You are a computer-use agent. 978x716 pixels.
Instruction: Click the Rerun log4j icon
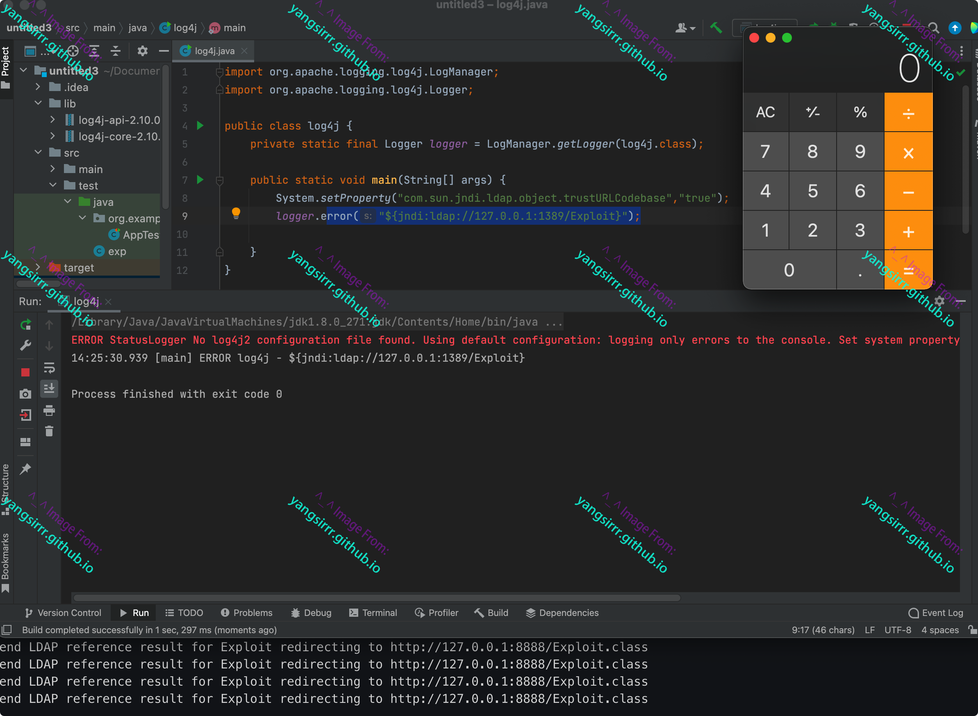click(x=25, y=324)
